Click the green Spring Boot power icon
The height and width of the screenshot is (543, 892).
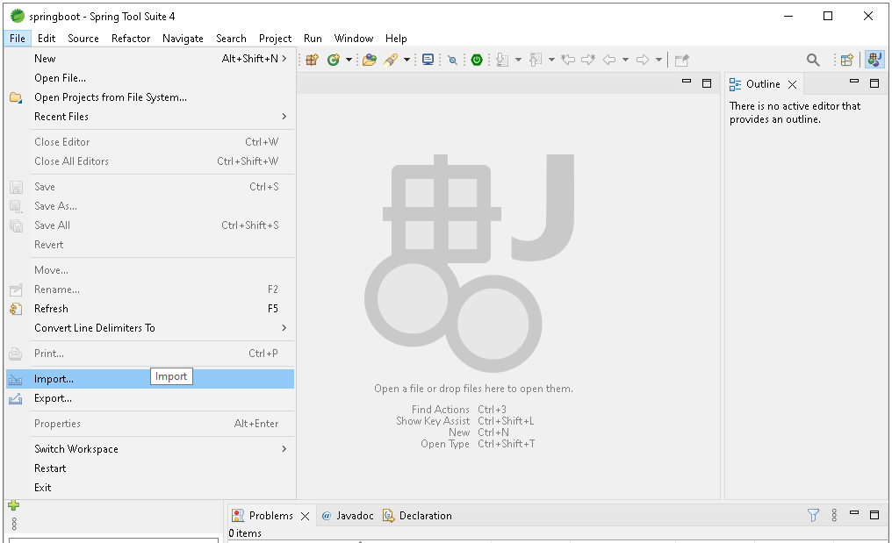[x=477, y=60]
